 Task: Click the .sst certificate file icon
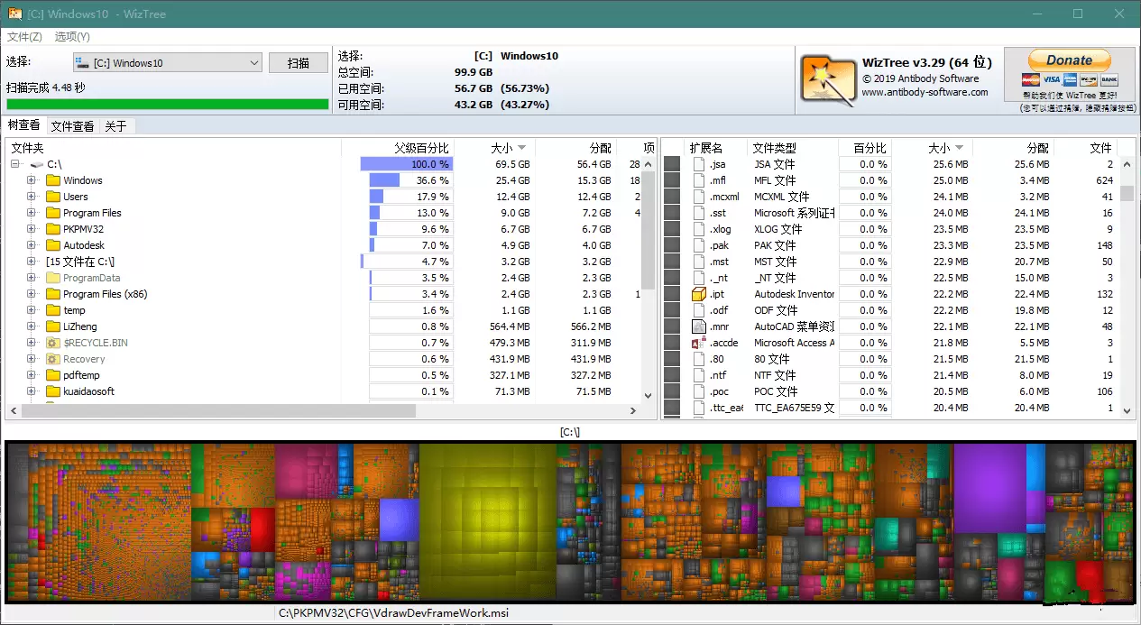[698, 213]
